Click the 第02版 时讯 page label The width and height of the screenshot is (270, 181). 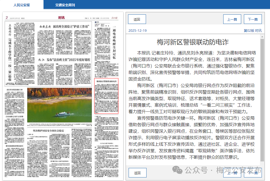point(253,31)
